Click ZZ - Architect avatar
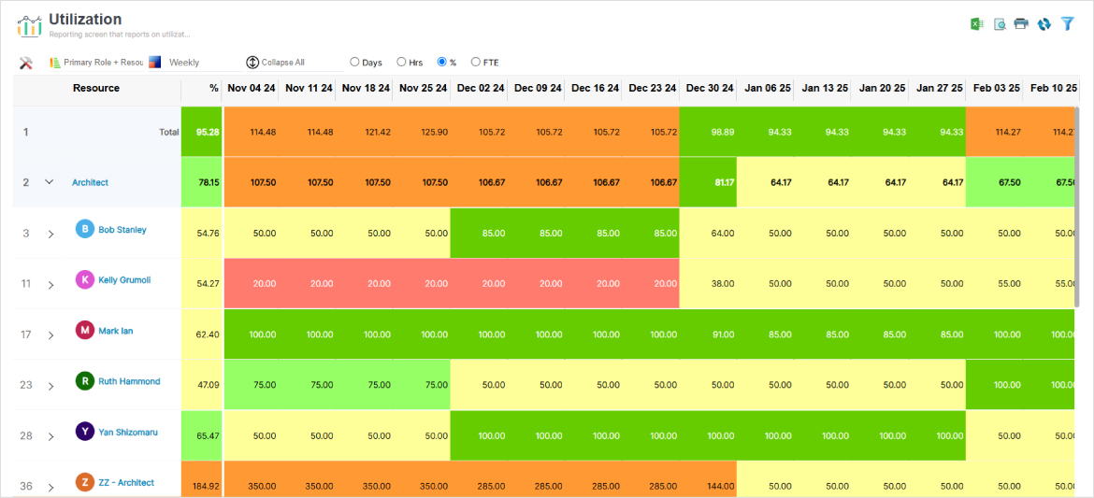 (84, 482)
